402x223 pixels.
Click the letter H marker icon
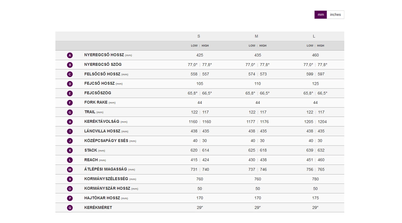(70, 122)
